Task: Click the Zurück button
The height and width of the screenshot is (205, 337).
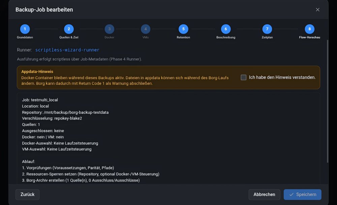Action: point(27,195)
